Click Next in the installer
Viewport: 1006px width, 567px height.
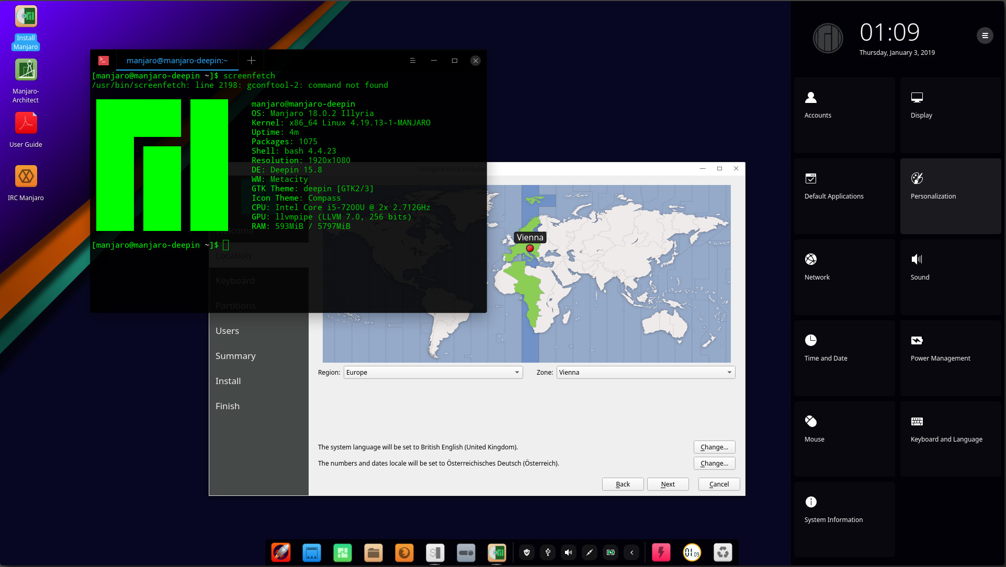coord(668,484)
